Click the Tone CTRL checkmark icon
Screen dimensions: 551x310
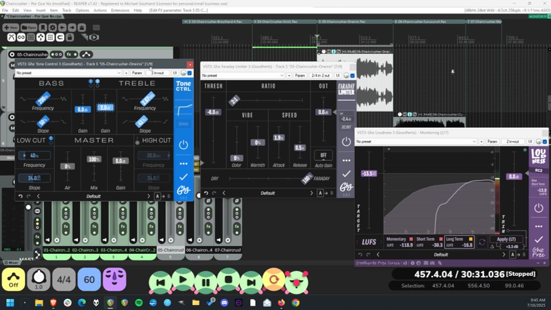pos(183,177)
